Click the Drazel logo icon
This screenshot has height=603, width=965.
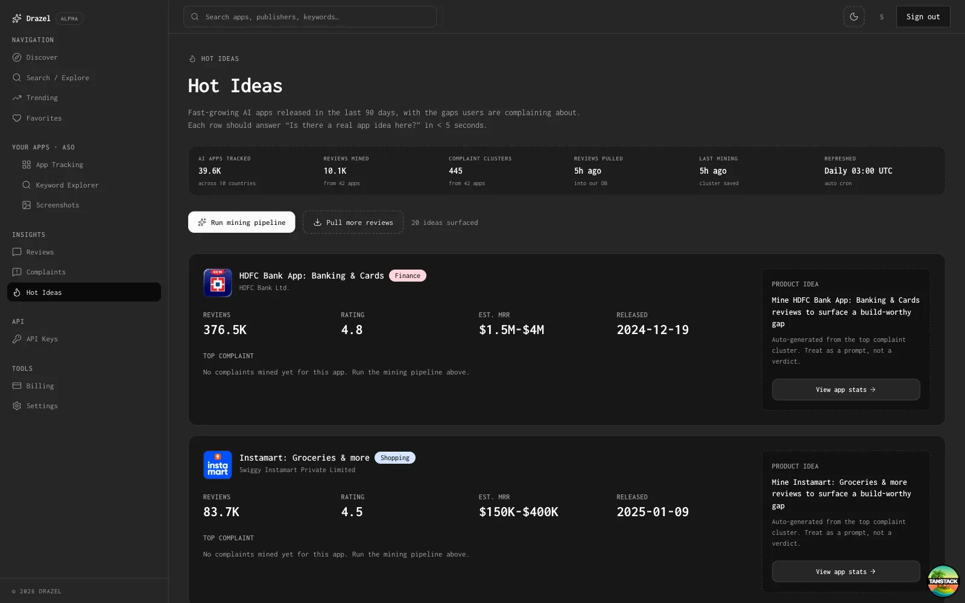coord(17,19)
